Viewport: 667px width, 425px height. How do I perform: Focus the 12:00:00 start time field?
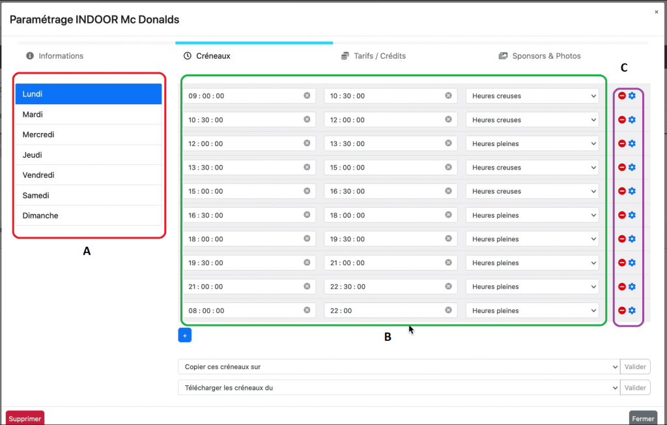(x=249, y=143)
